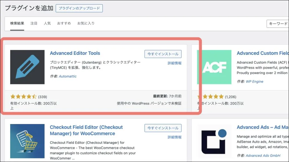Image resolution: width=289 pixels, height=162 pixels.
Task: Click the (339) review count
Action: click(43, 97)
